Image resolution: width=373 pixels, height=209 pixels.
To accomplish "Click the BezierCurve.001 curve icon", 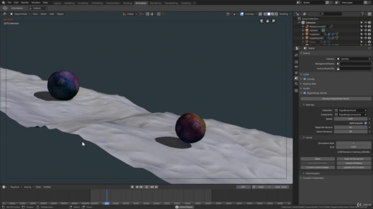I will [x=307, y=26].
